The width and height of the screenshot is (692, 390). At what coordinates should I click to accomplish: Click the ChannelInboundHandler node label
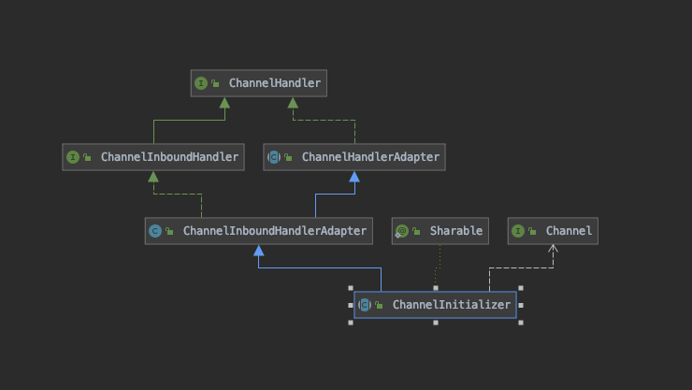pos(169,157)
